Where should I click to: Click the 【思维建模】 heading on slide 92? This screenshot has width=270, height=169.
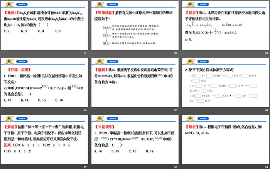(105, 13)
